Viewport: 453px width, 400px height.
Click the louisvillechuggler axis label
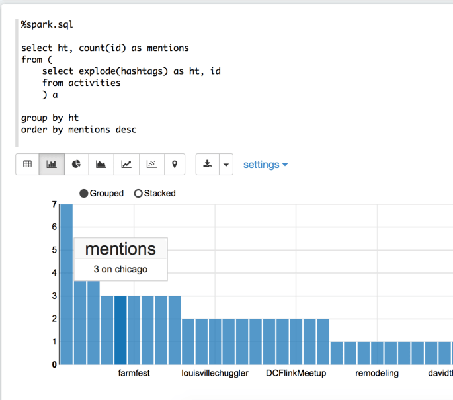tap(215, 373)
